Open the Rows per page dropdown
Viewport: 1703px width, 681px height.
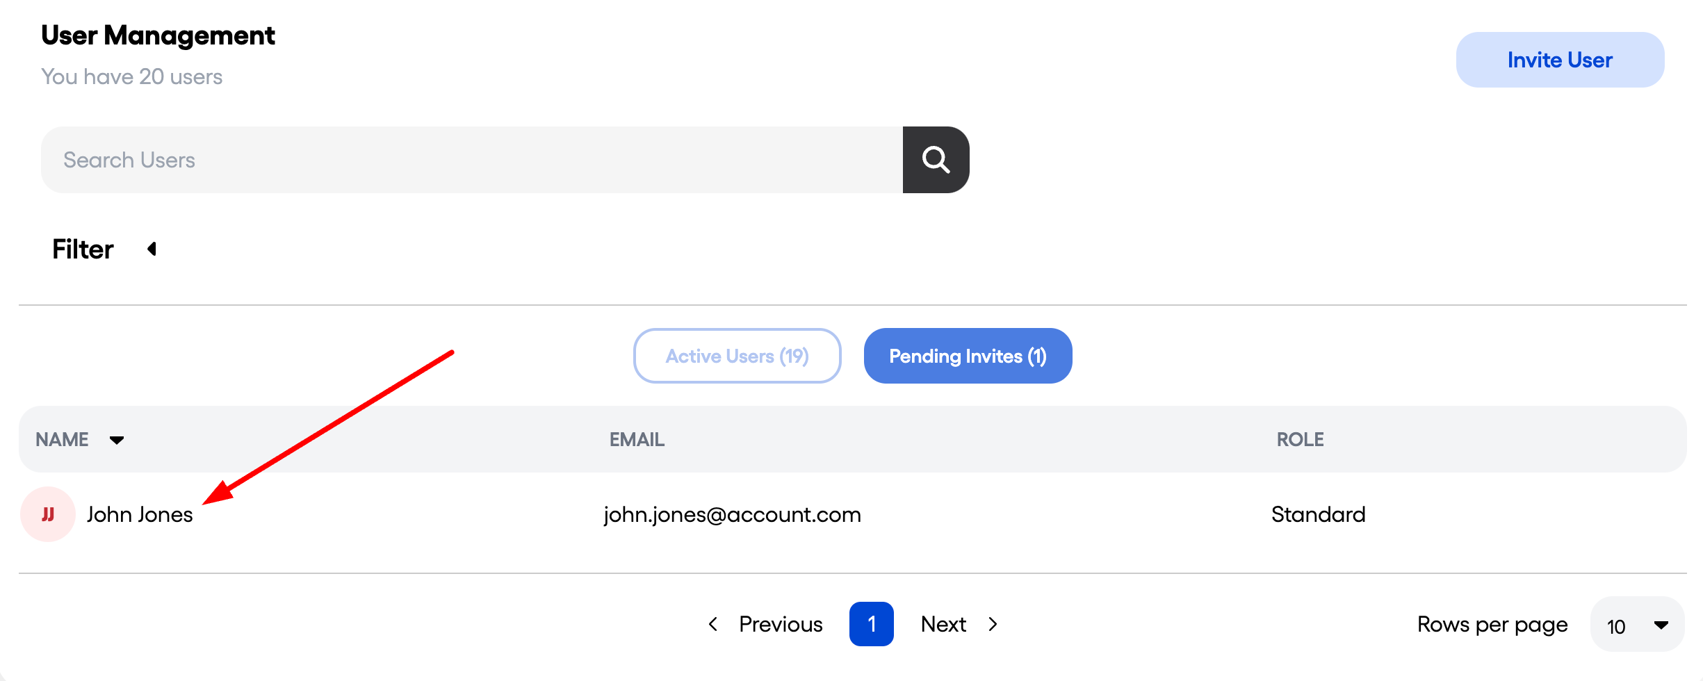[x=1637, y=624]
